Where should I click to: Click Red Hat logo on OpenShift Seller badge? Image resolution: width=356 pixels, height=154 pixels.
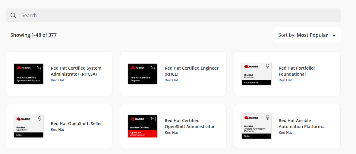click(24, 119)
